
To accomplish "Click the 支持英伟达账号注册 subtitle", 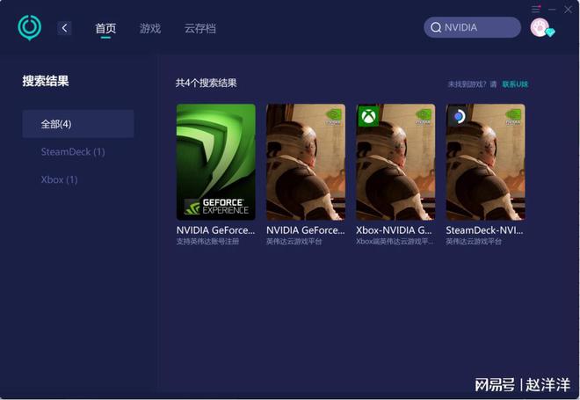I will (207, 242).
